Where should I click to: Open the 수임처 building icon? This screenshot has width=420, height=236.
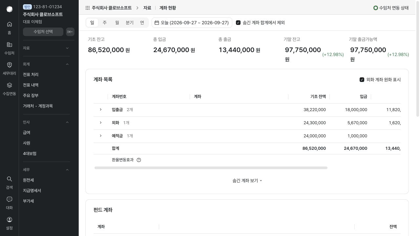[x=10, y=45]
